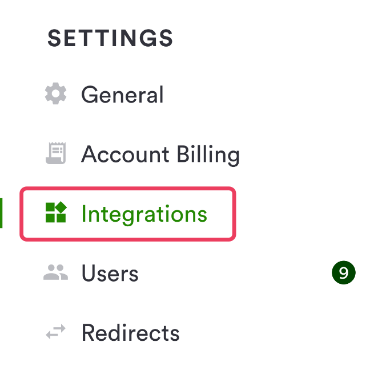Open the General settings page
Viewport: 386px width, 379px height.
(122, 95)
